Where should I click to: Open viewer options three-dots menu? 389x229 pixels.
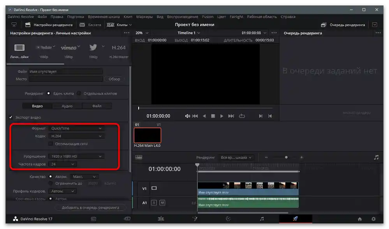[274, 33]
